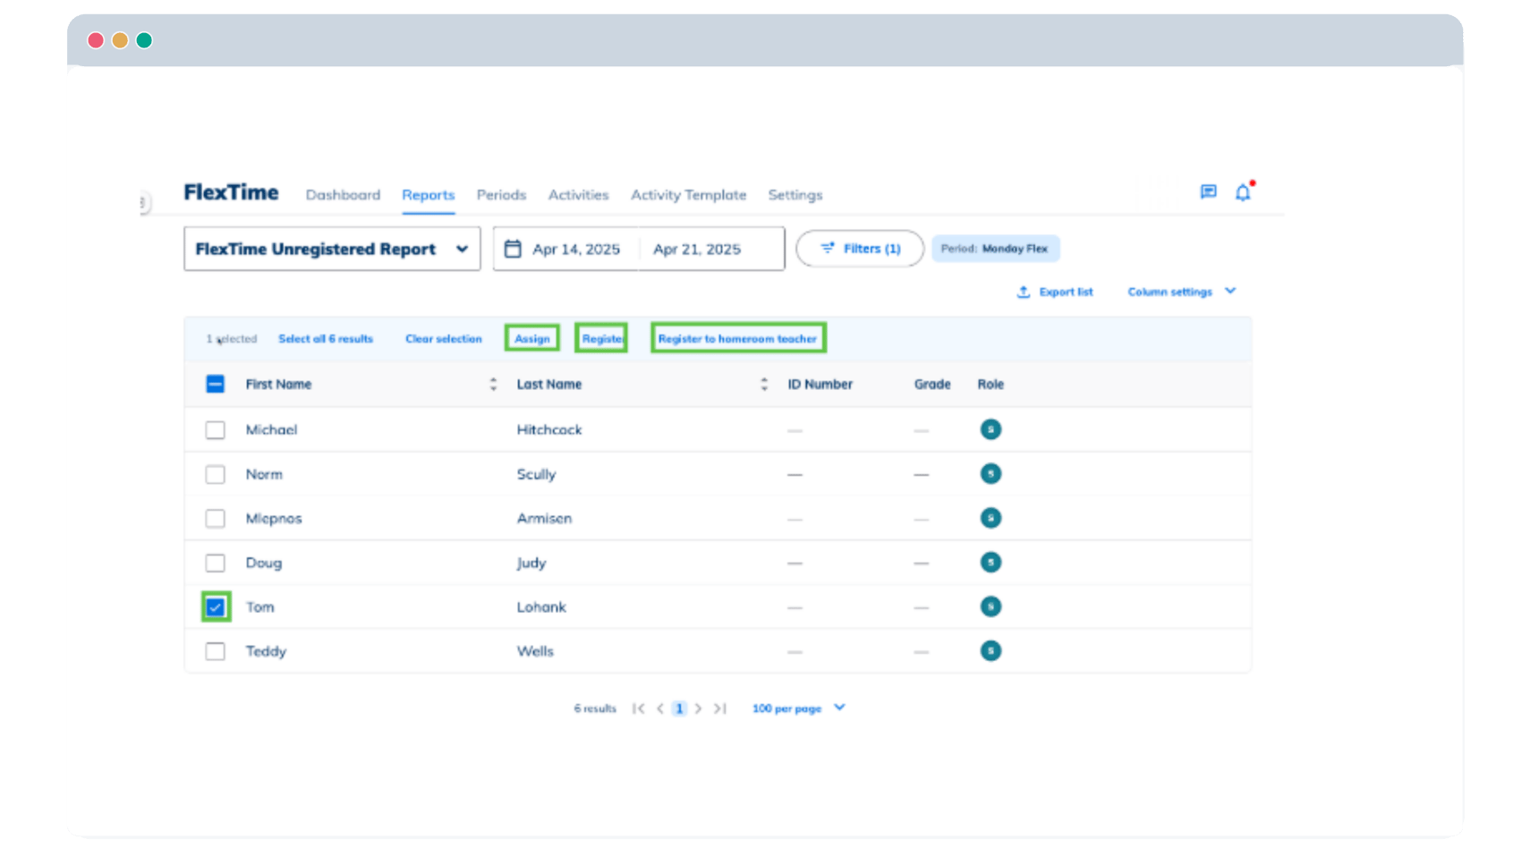Click the First Name sort arrows

tap(493, 385)
